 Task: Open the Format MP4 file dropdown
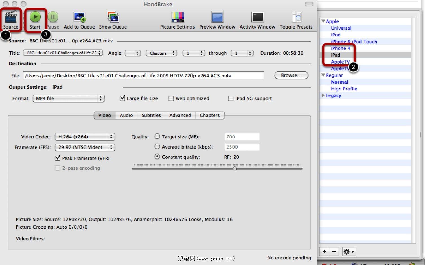[69, 98]
